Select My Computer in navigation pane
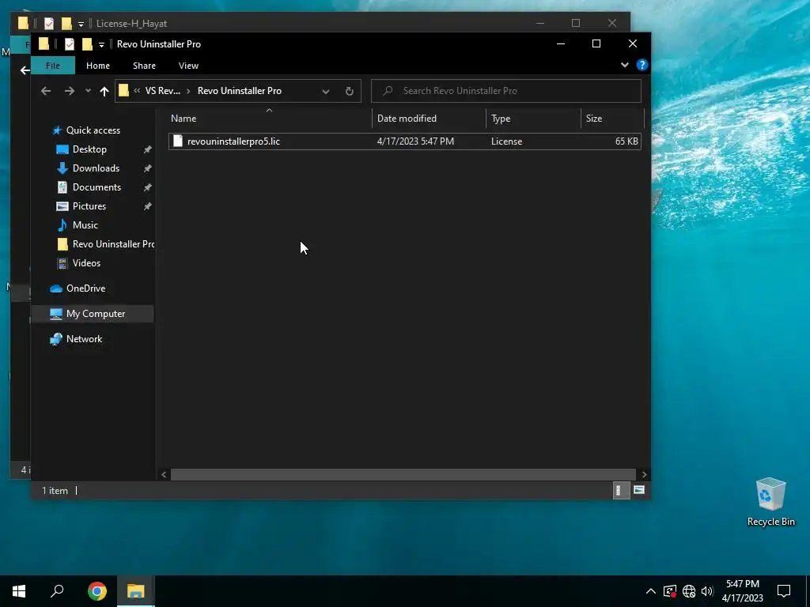810x607 pixels. [x=93, y=314]
